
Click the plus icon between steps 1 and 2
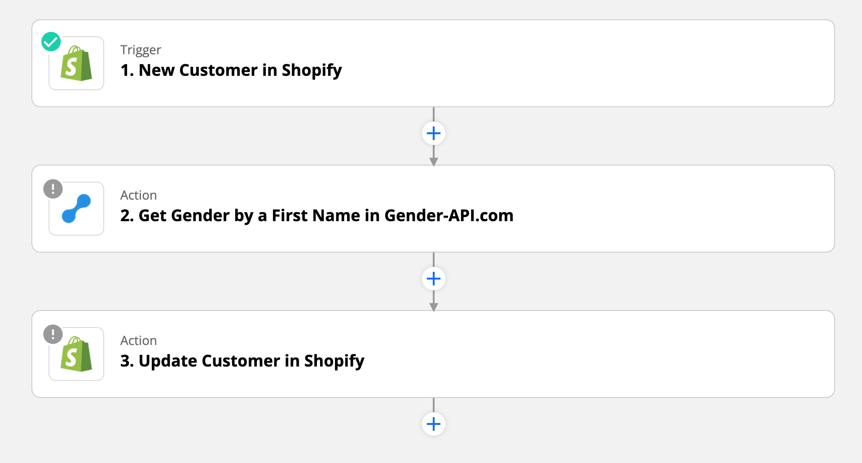click(433, 133)
